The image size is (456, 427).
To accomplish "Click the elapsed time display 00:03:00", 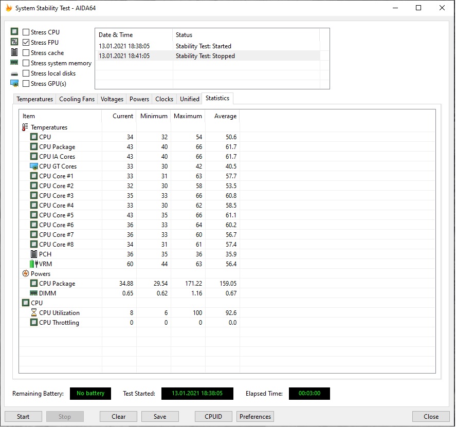I will [x=309, y=393].
